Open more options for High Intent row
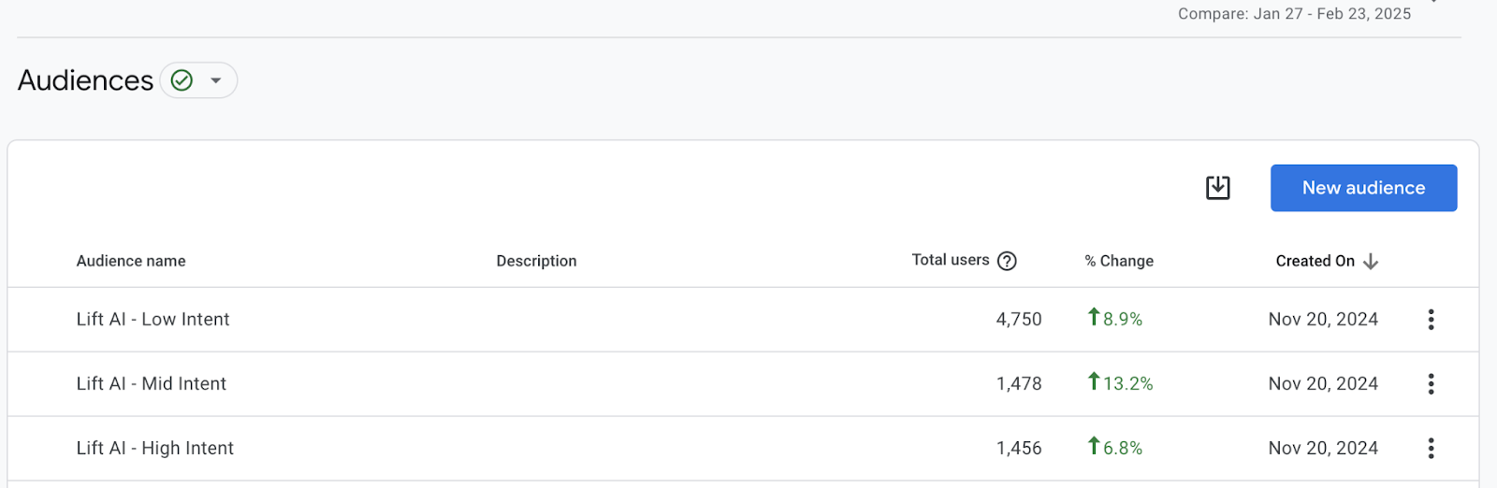Viewport: 1497px width, 488px height. [x=1431, y=449]
